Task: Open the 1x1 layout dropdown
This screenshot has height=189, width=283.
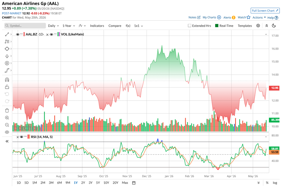Action: click(139, 26)
